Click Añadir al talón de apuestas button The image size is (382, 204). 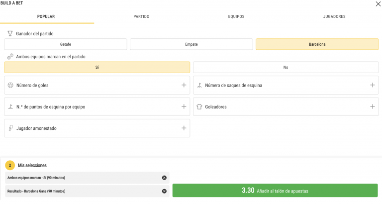pyautogui.click(x=275, y=191)
